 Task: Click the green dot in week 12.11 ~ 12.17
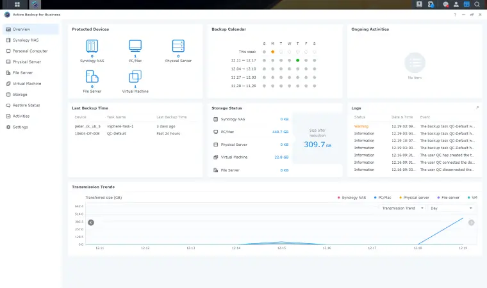297,60
